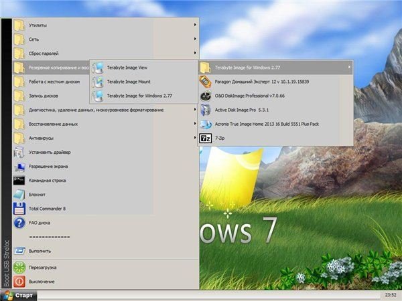This screenshot has width=402, height=301.
Task: Click the Terabyte Image View icon
Action: tap(98, 68)
